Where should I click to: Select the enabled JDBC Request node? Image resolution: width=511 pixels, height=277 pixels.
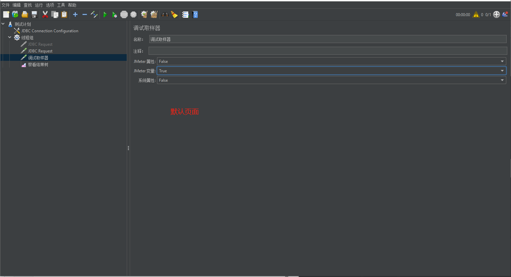click(x=40, y=51)
